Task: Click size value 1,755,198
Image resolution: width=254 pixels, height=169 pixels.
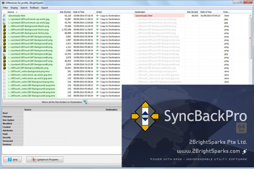Action: 66,30
